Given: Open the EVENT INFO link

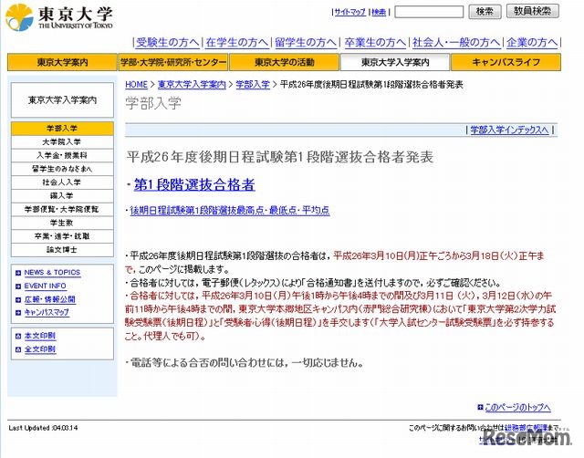Looking at the screenshot, I should [45, 286].
